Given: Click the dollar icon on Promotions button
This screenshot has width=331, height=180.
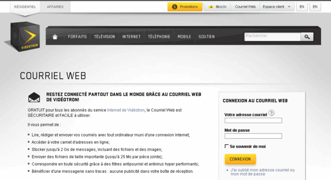Looking at the screenshot, I should (x=175, y=7).
